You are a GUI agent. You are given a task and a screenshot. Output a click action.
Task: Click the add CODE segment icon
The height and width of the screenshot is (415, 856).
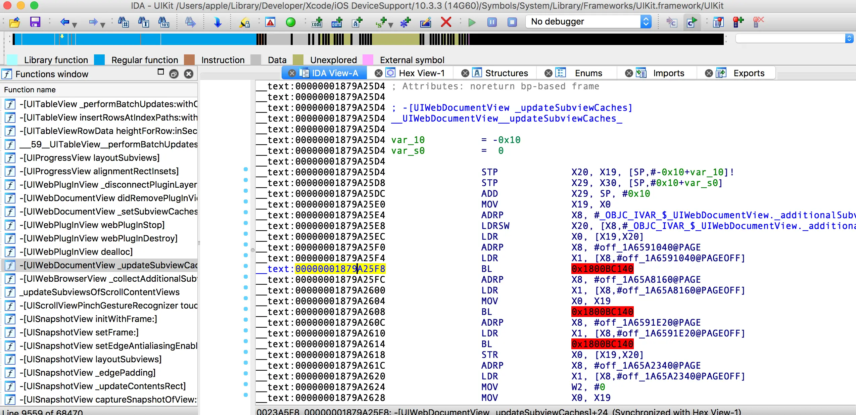tap(317, 22)
